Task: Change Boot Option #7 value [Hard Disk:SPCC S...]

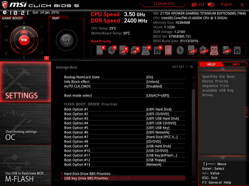Action: tap(162, 137)
